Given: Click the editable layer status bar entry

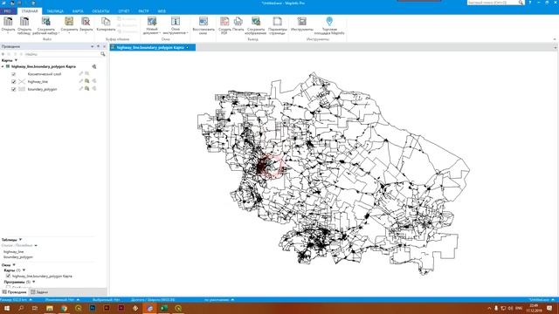Looking at the screenshot, I should 62,300.
